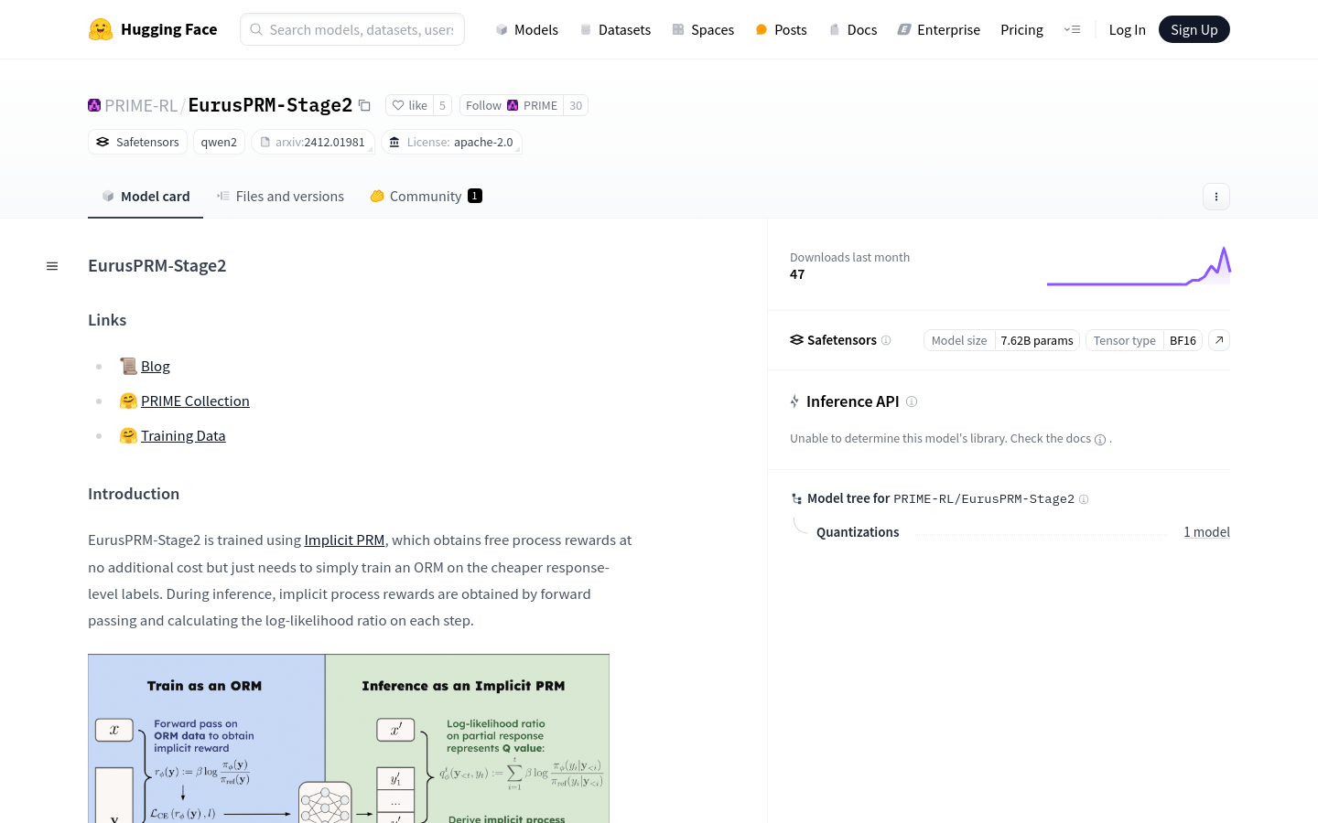The image size is (1318, 823).
Task: Open the Community tab
Action: 426,197
